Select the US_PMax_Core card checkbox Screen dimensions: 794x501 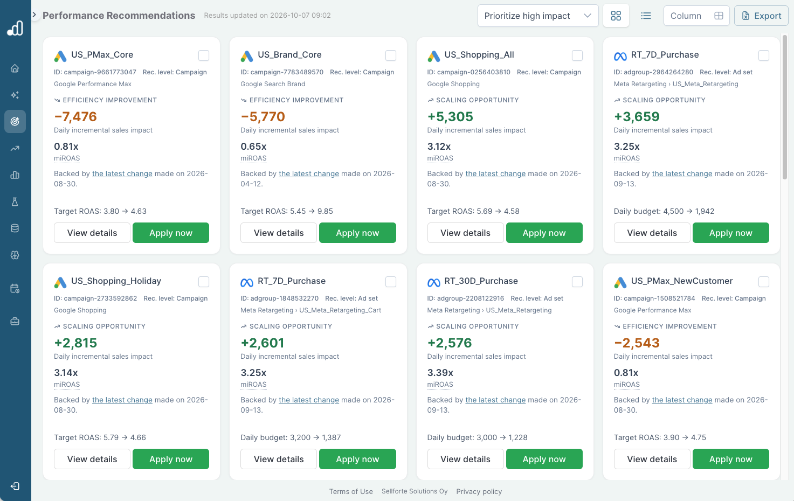point(204,55)
